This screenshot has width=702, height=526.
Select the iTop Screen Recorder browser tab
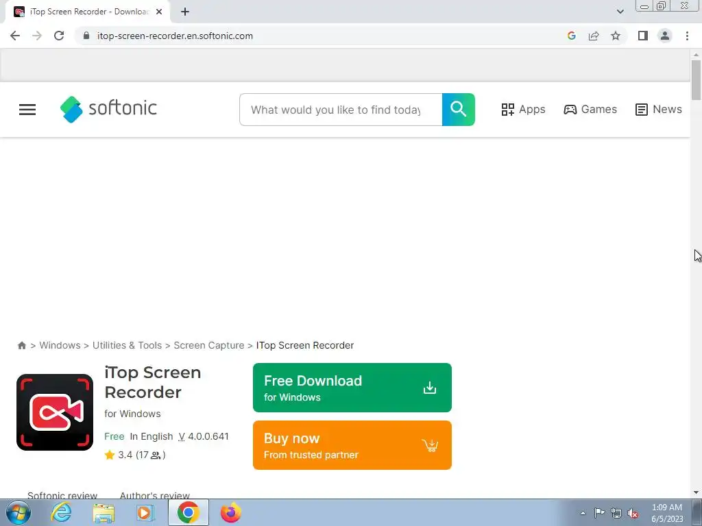pyautogui.click(x=88, y=12)
